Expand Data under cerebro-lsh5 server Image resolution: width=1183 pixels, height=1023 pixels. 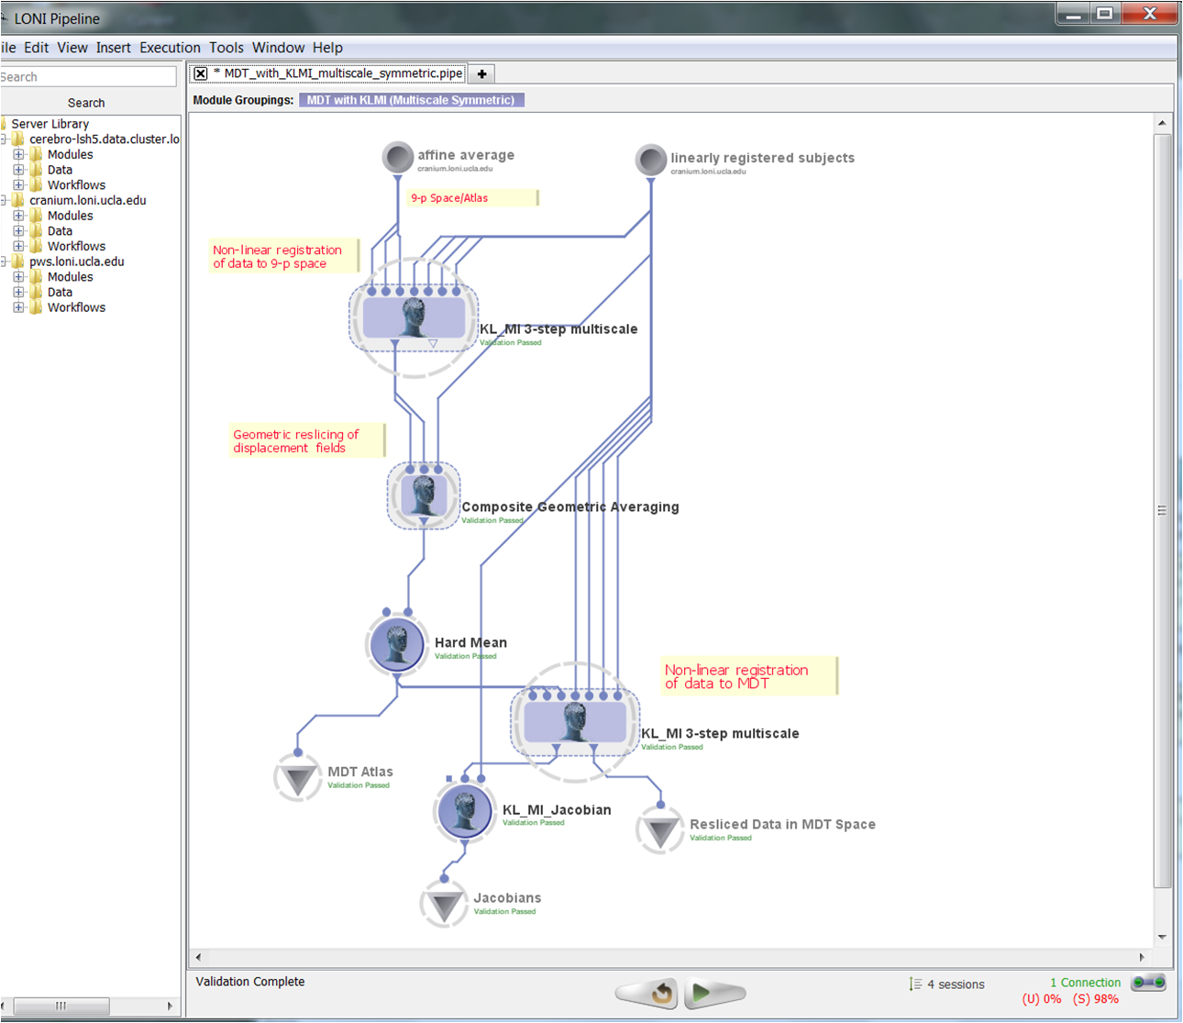18,170
